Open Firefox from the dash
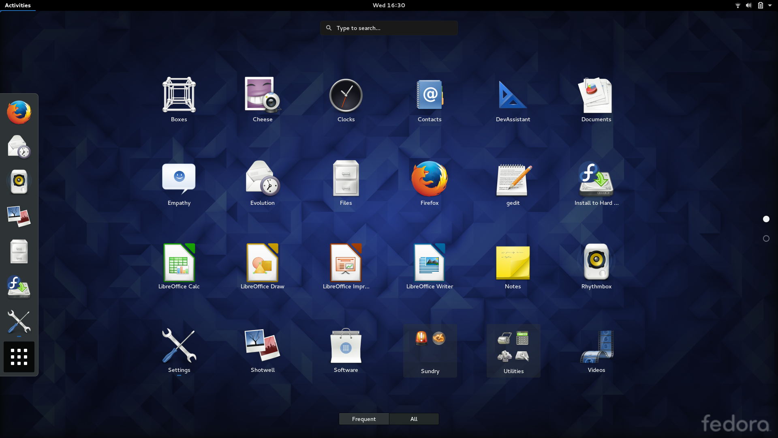 tap(19, 112)
